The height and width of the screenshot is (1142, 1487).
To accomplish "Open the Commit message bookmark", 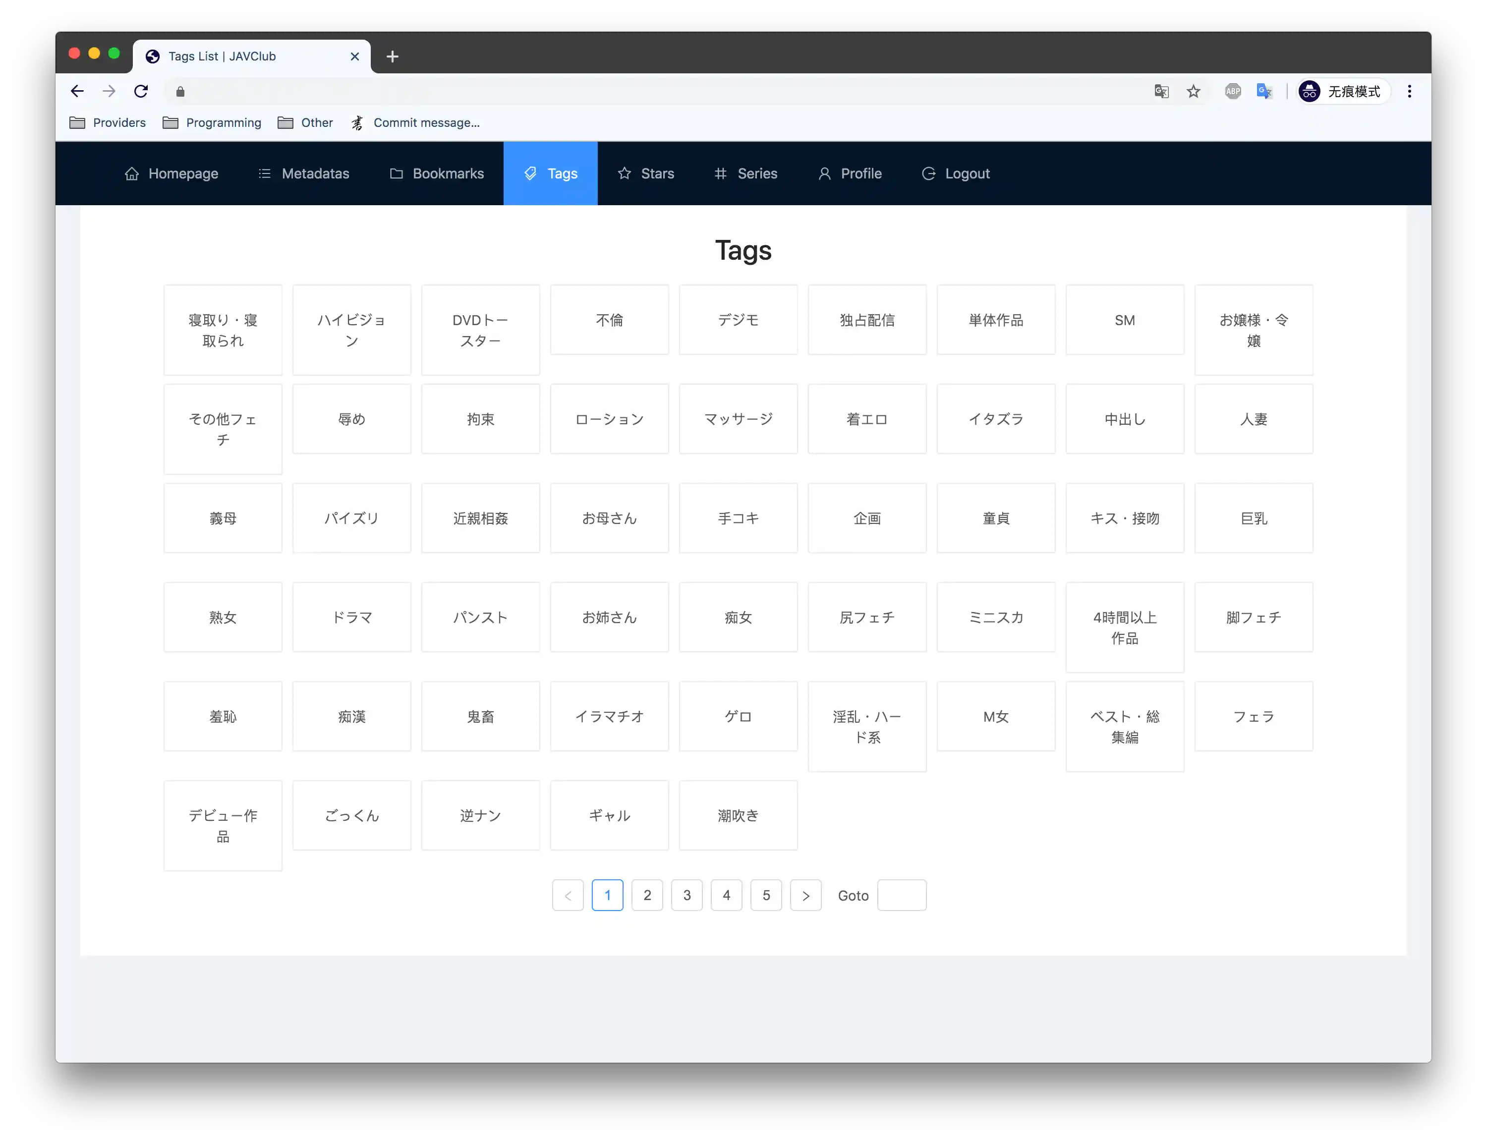I will tap(415, 122).
